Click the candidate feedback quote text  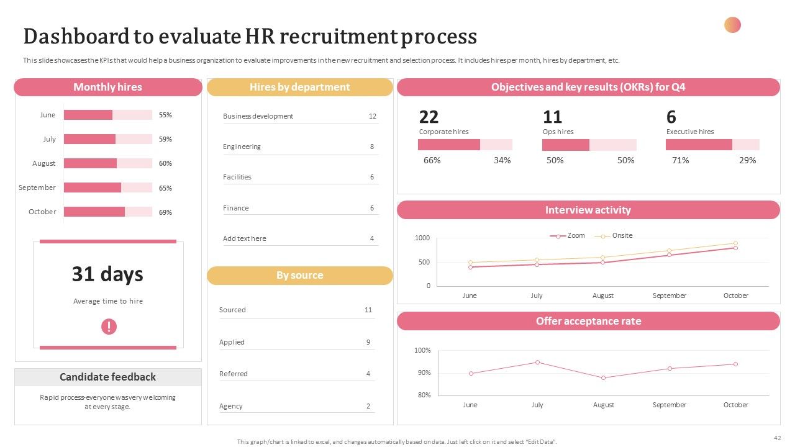(108, 402)
